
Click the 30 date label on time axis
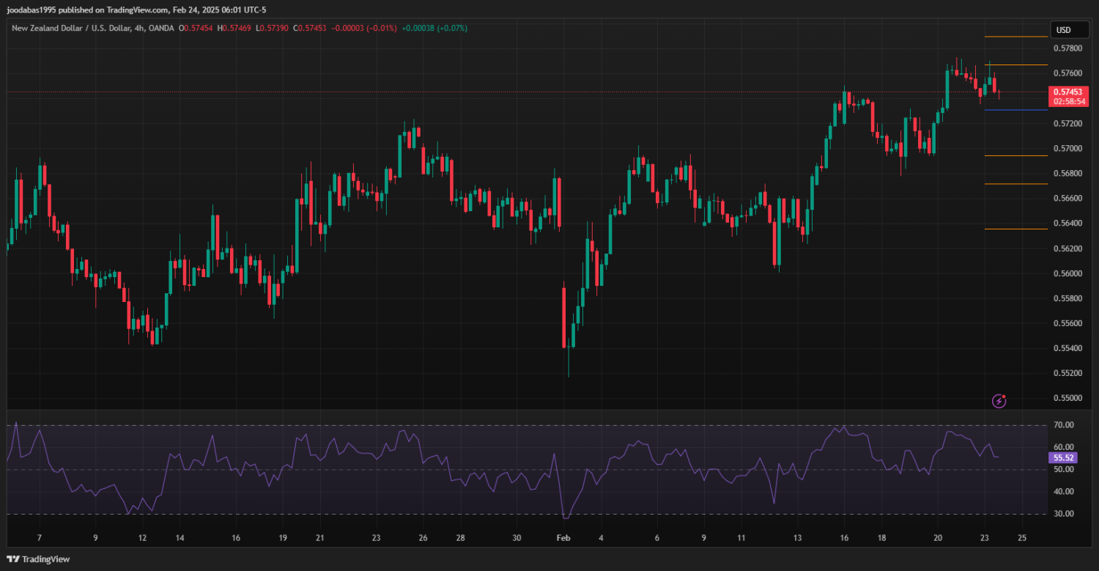click(x=517, y=538)
